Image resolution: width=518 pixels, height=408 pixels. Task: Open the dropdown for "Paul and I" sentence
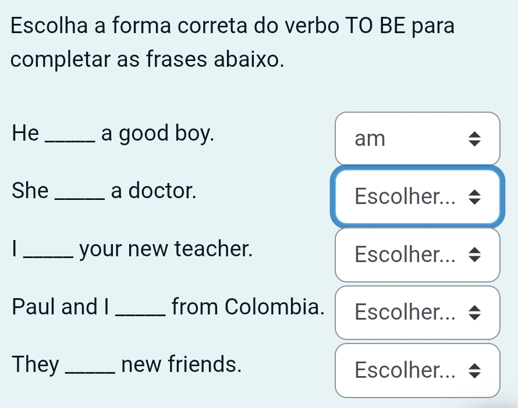pos(417,313)
